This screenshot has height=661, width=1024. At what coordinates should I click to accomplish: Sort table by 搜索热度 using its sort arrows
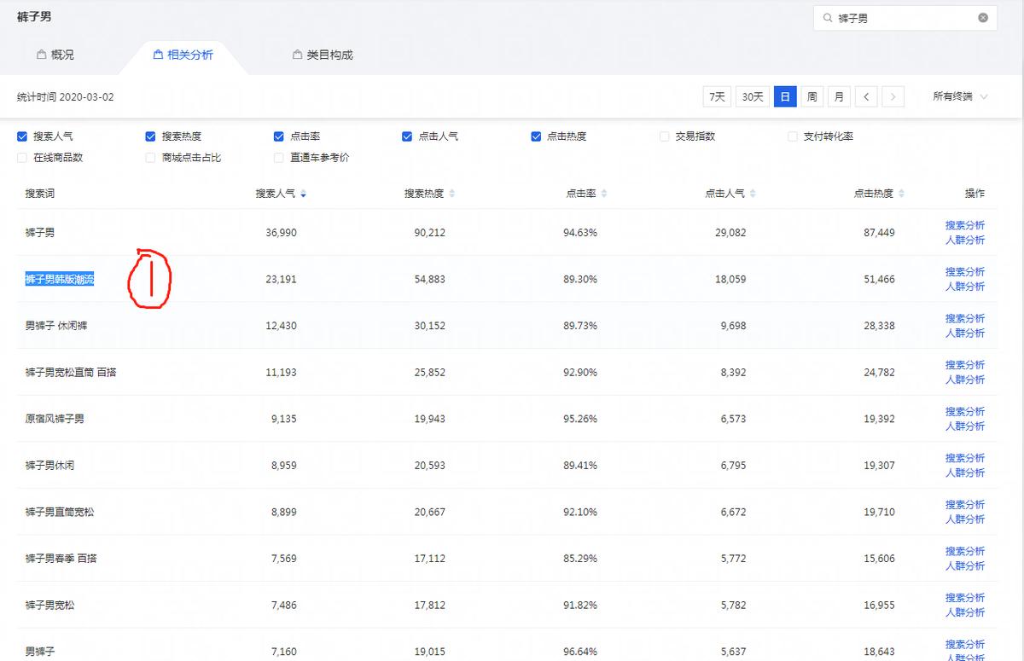coord(452,193)
